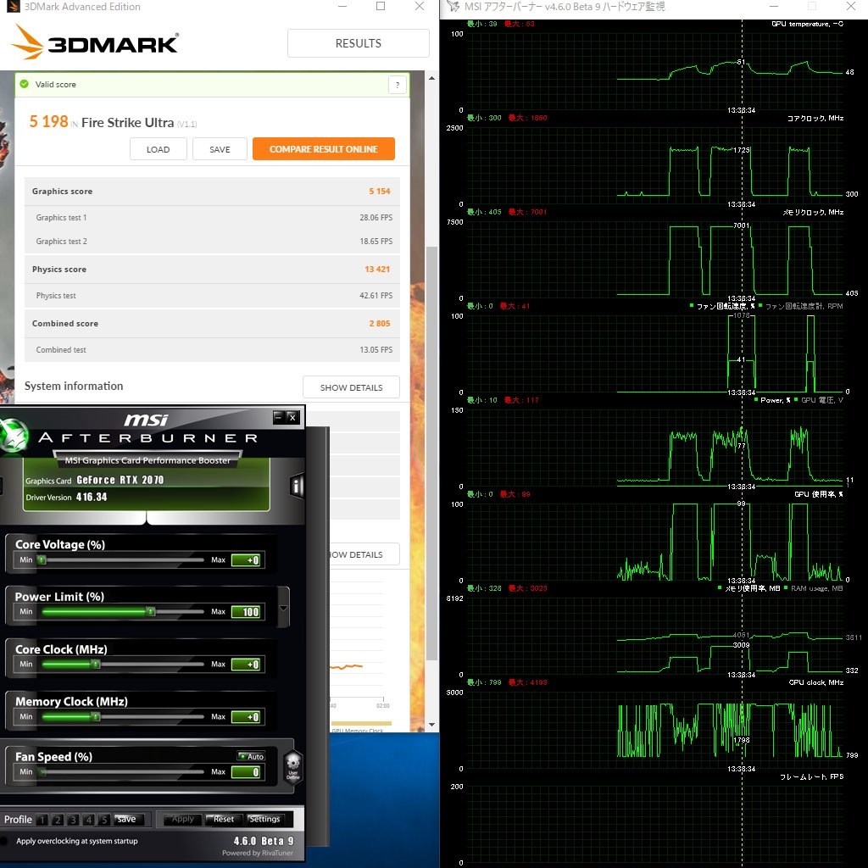The width and height of the screenshot is (868, 868).
Task: Click the Core Voltage slider handle
Action: tap(42, 559)
